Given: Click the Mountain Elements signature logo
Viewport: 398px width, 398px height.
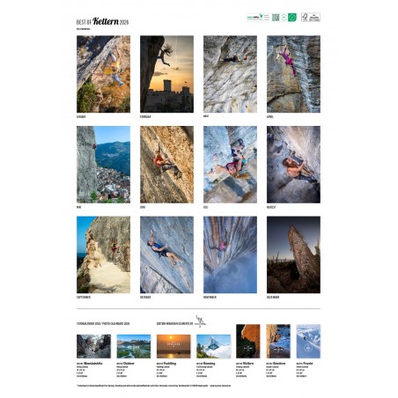Looking at the screenshot, I should click(x=200, y=321).
